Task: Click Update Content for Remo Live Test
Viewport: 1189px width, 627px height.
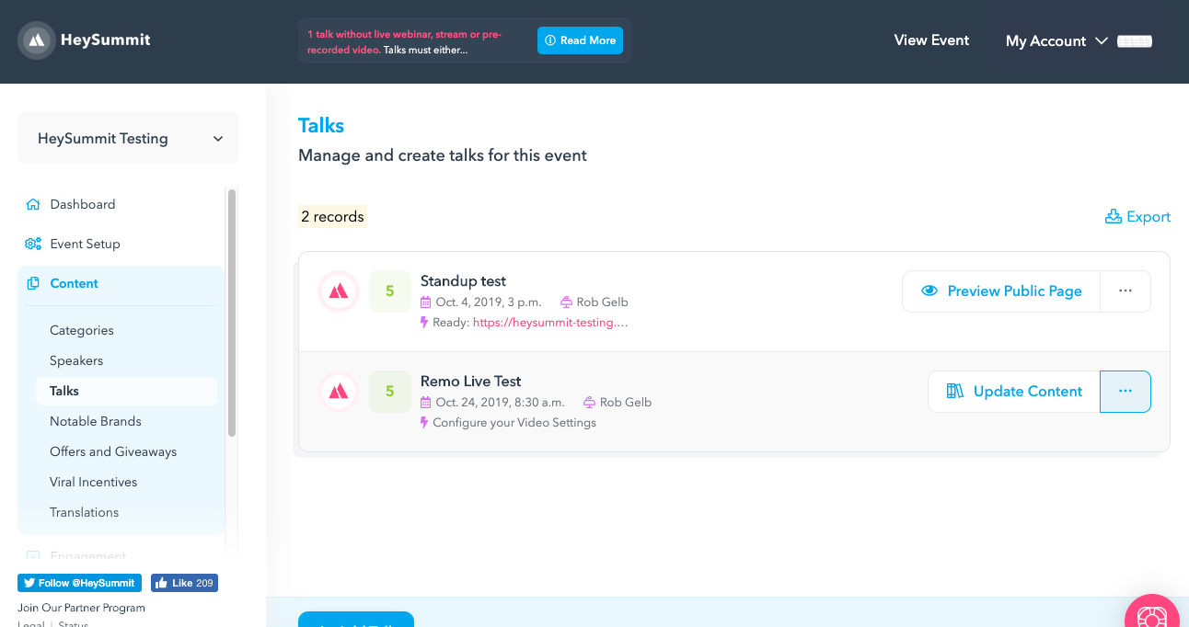Action: pos(1014,392)
